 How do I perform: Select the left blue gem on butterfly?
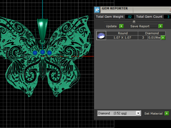click(35, 53)
